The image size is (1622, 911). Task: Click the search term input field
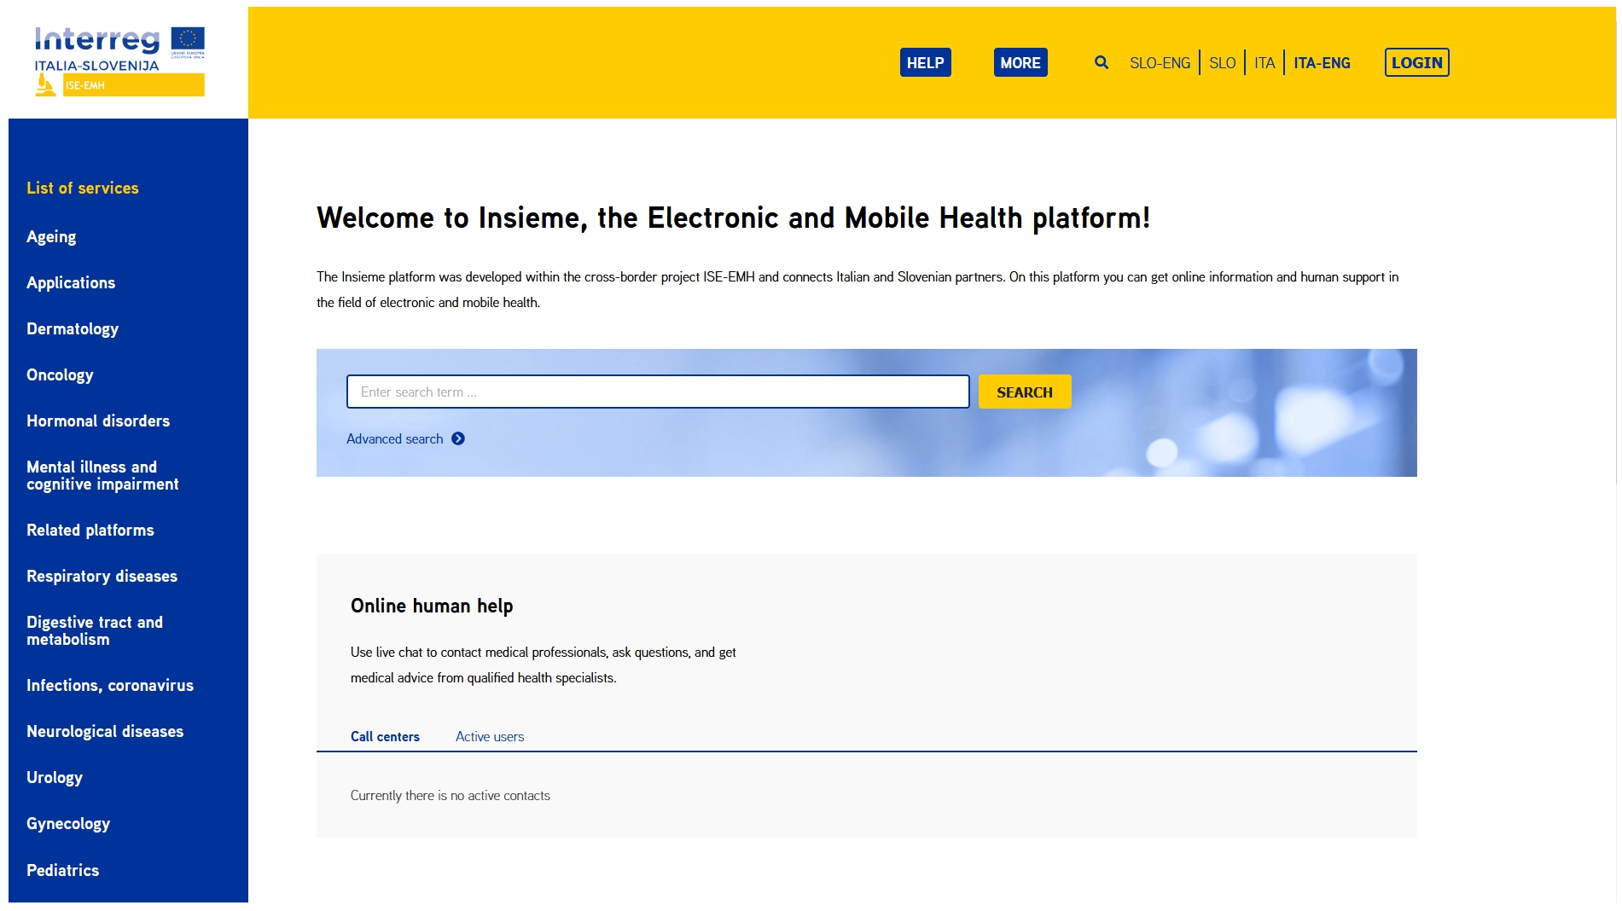coord(658,392)
